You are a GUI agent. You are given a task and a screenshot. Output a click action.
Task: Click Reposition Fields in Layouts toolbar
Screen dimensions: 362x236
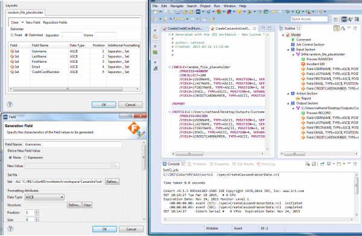point(55,22)
